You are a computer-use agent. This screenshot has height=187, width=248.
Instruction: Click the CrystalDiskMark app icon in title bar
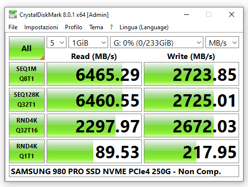(x=13, y=14)
